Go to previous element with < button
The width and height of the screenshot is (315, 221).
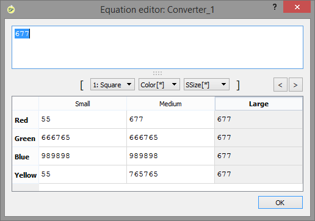pos(280,85)
